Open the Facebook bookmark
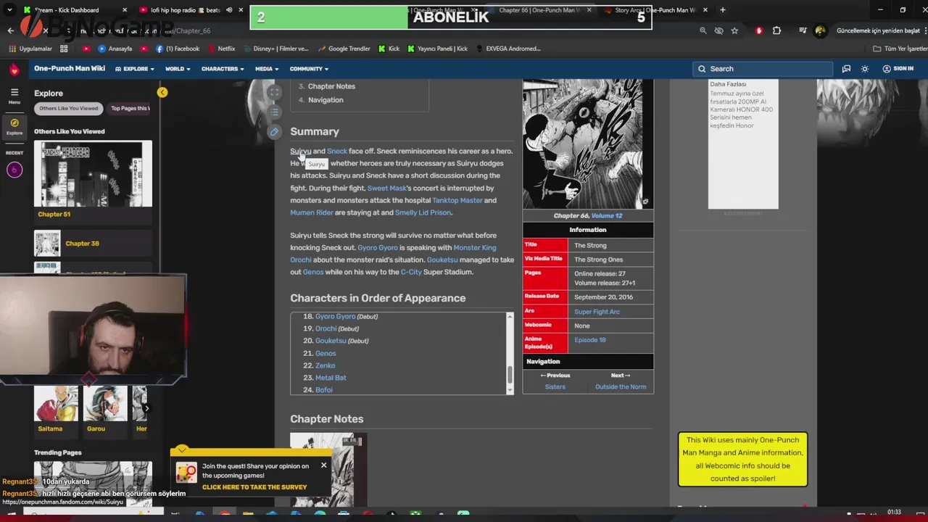This screenshot has height=522, width=928. [x=178, y=49]
